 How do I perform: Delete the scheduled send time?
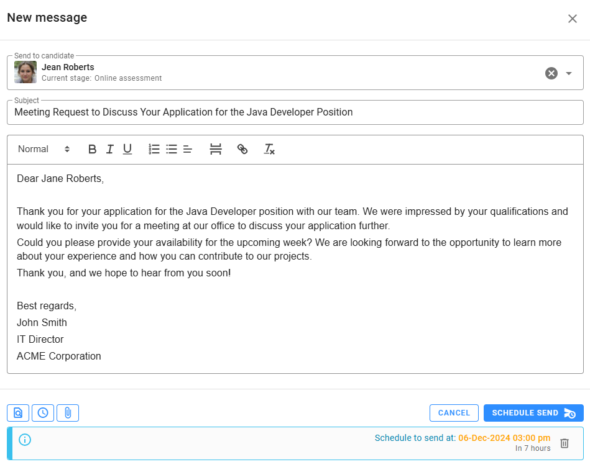[x=565, y=443]
